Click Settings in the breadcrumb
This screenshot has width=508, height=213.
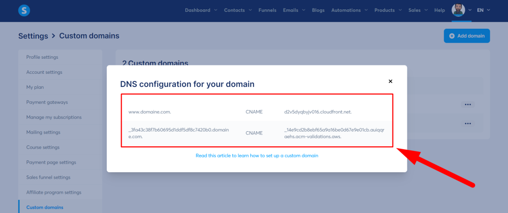click(33, 36)
